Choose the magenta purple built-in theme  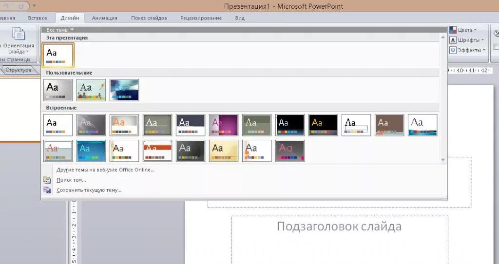223,125
